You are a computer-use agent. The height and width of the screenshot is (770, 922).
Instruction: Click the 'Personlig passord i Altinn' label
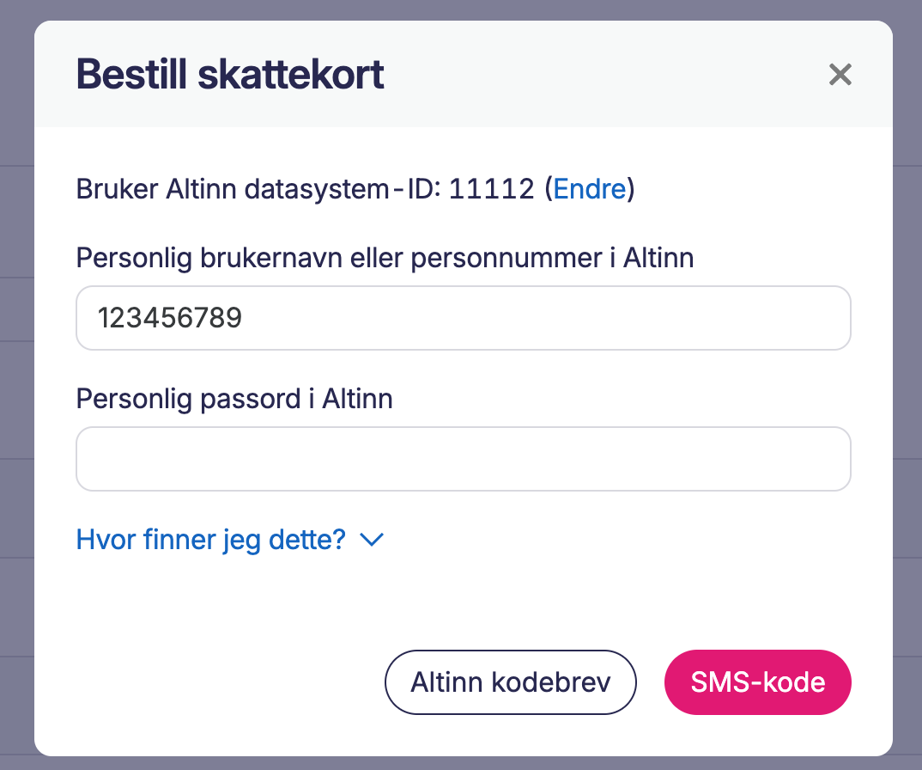[234, 399]
